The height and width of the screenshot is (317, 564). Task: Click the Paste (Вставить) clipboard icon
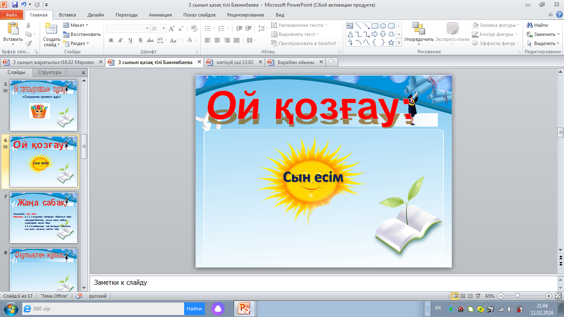point(13,30)
